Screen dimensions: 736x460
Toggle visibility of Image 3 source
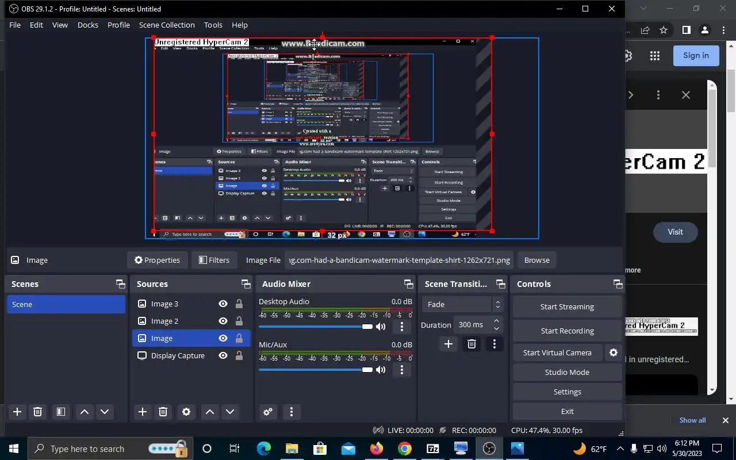tap(223, 304)
